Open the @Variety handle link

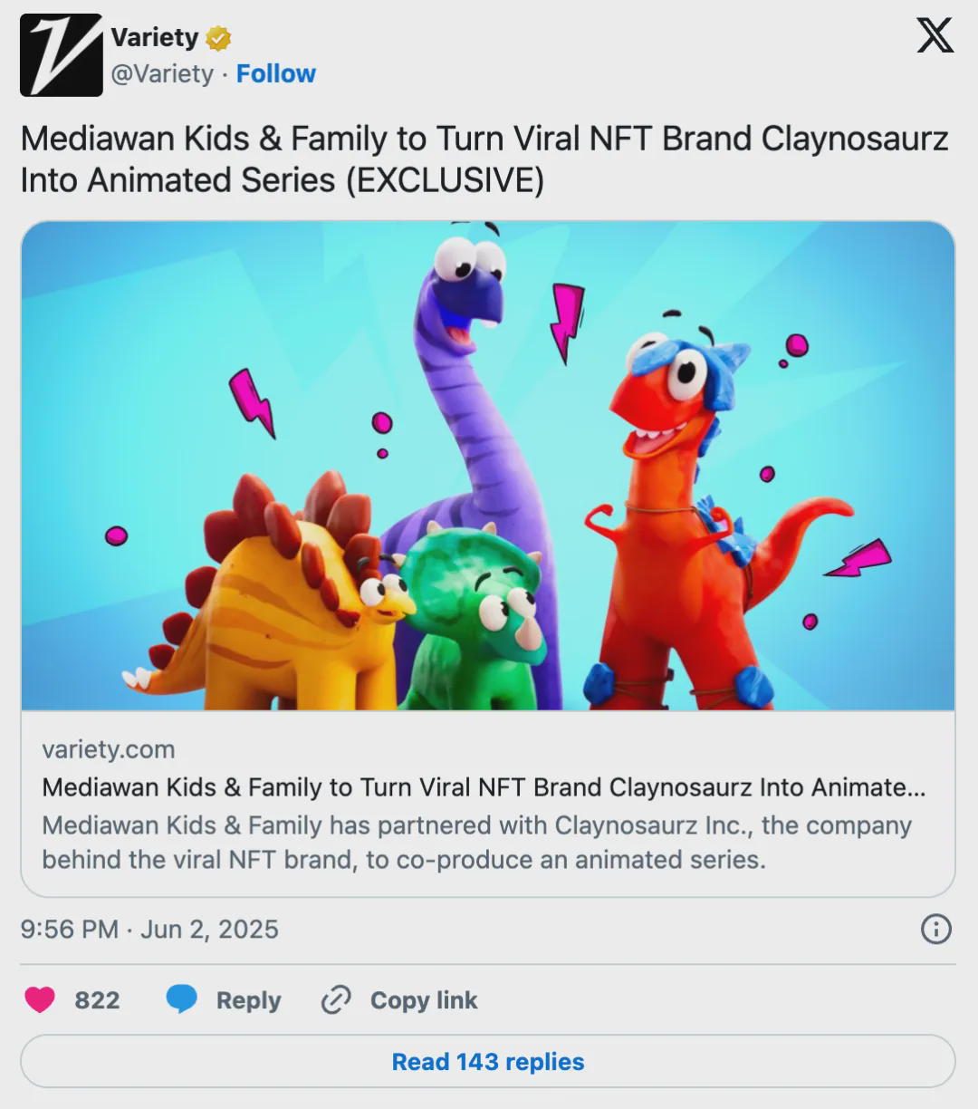162,73
